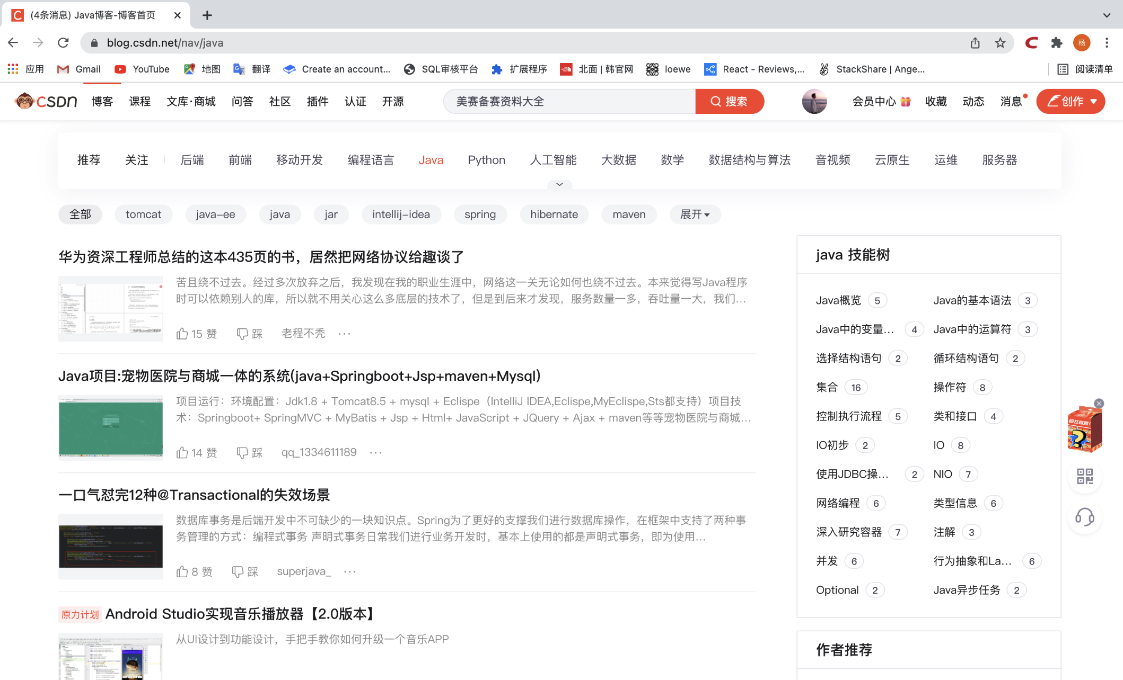
Task: Filter articles by spring tag
Action: [480, 214]
